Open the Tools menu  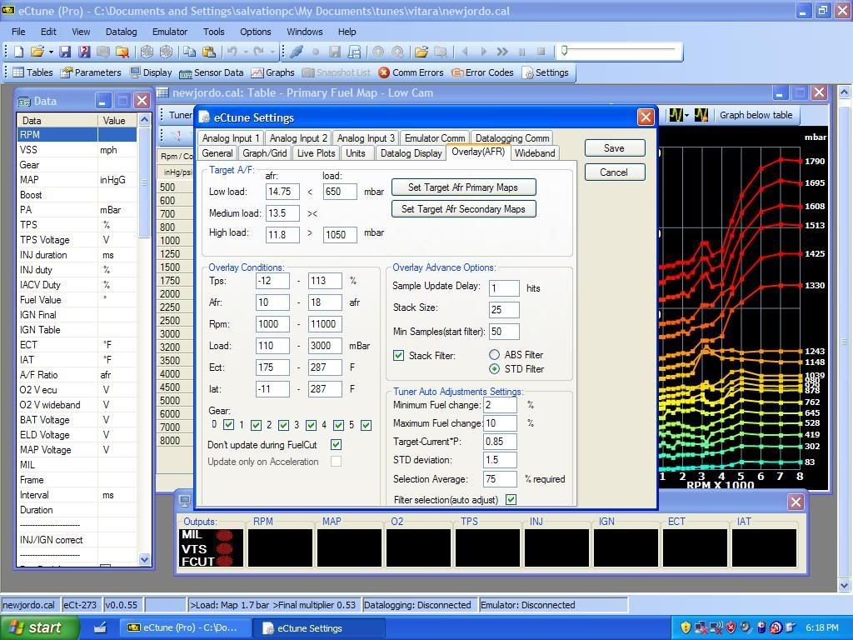pos(214,32)
